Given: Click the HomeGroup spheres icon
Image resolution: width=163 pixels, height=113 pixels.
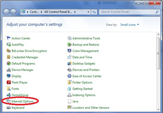Looking at the screenshot, I should (x=9, y=95).
